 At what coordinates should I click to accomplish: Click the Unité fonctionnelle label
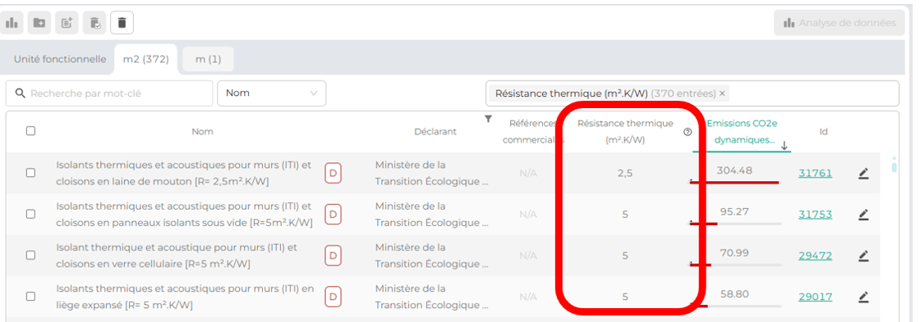pyautogui.click(x=60, y=59)
